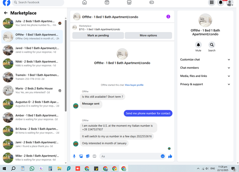Click the message containing +39 3347537937
This screenshot has width=239, height=172.
click(x=119, y=128)
